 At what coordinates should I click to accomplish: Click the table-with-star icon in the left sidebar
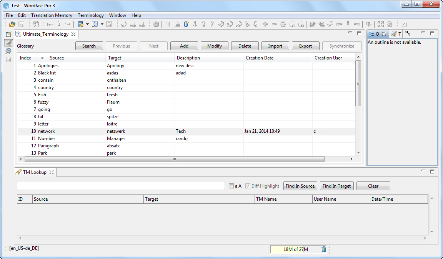[8, 35]
